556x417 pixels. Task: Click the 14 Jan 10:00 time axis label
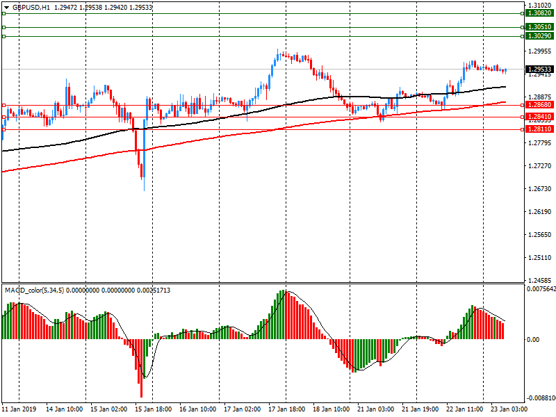click(x=64, y=409)
